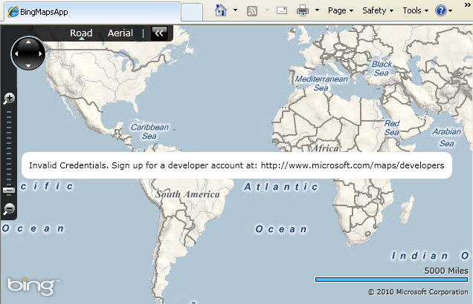Click the Bing logo
Image resolution: width=473 pixels, height=304 pixels.
(33, 286)
